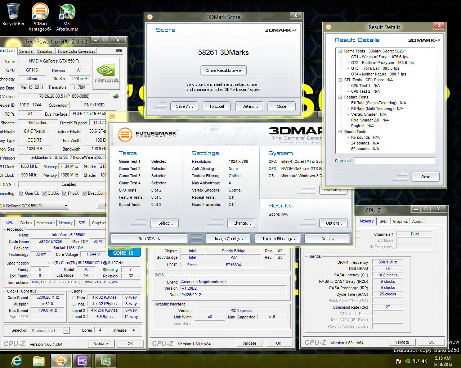Click the Action Center flag tray icon

[399, 361]
